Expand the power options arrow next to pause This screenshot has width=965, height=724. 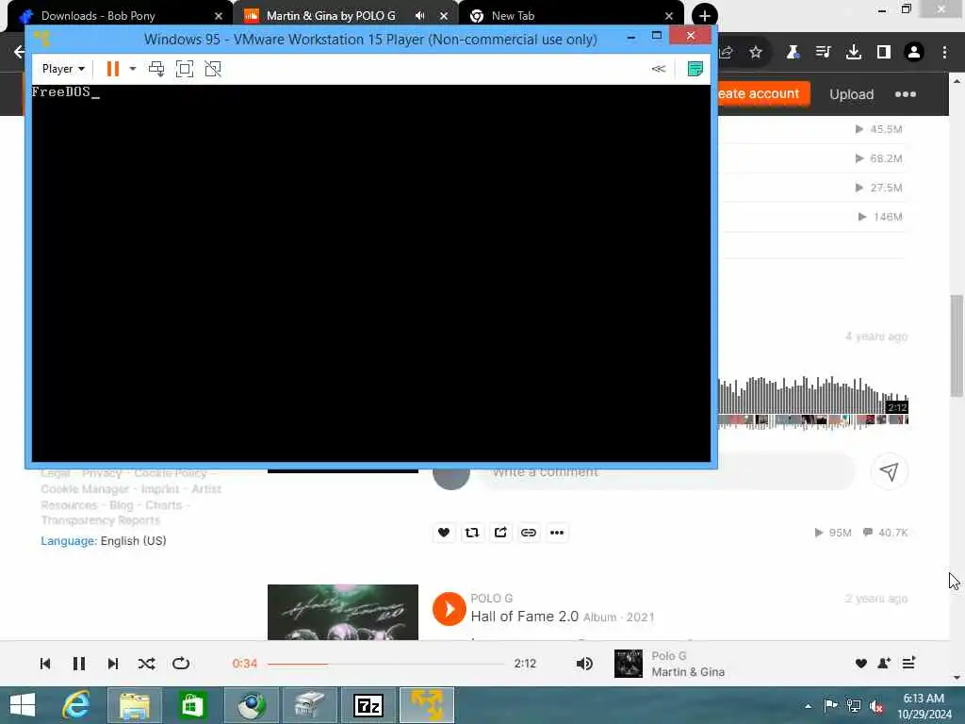(x=132, y=69)
